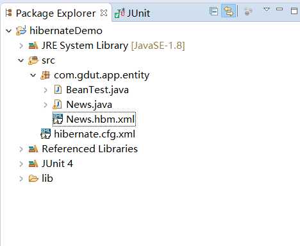Collapse the src folder
Image resolution: width=300 pixels, height=246 pixels.
(x=21, y=60)
